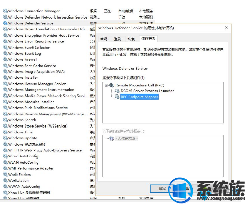245x205 pixels.
Task: Select the <无依存关系> entry in lower list
Action: pyautogui.click(x=126, y=138)
